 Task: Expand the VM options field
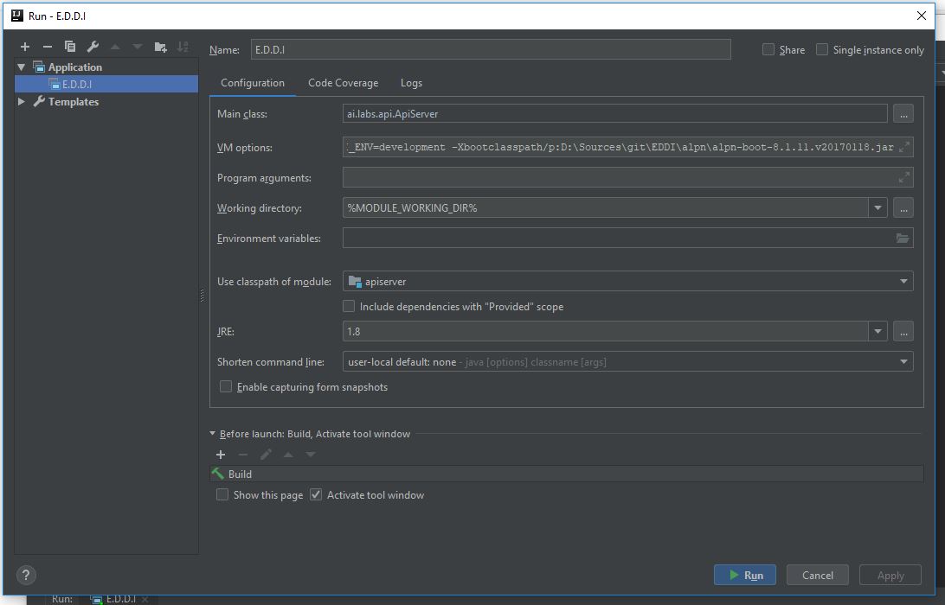click(903, 147)
